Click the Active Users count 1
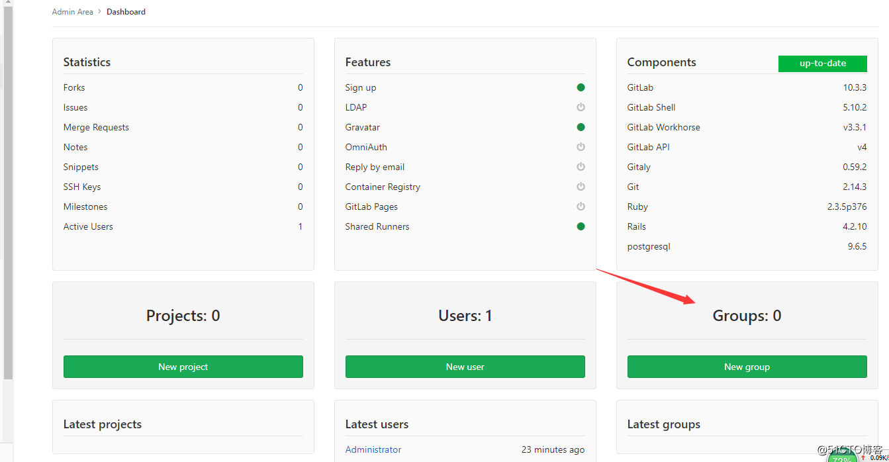Image resolution: width=889 pixels, height=462 pixels. [x=300, y=226]
